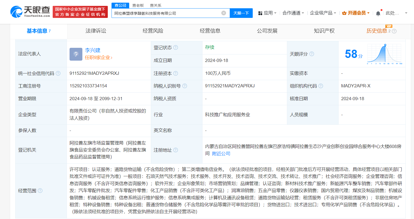The image size is (414, 219).
Task: Expand the 应用 dropdown menu
Action: (267, 13)
